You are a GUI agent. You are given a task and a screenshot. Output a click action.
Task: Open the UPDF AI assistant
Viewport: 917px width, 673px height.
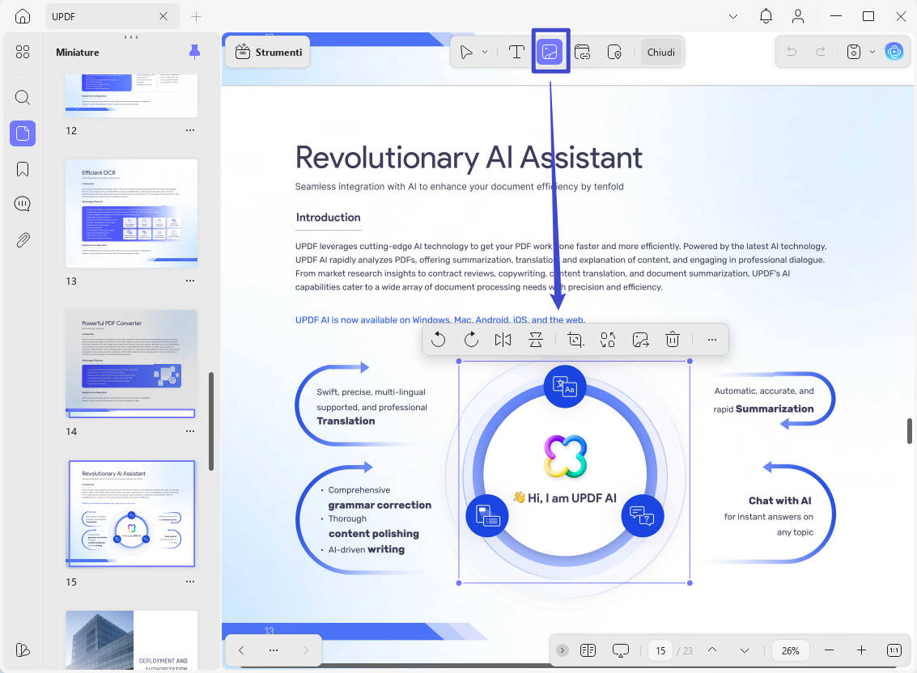(x=894, y=52)
